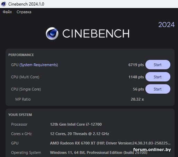This screenshot has height=157, width=178.
Task: Click the Cinebench sphere logo
Action: click(x=52, y=33)
